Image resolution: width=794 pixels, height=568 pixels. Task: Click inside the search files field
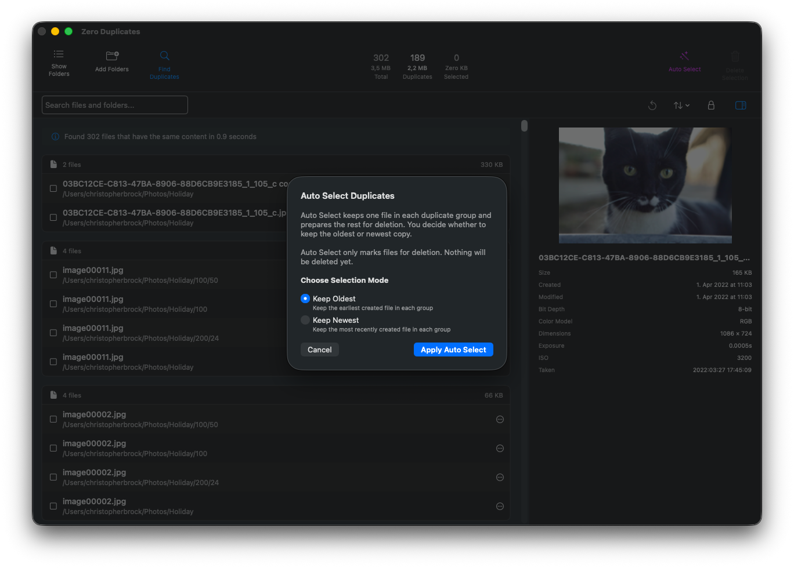(x=114, y=105)
